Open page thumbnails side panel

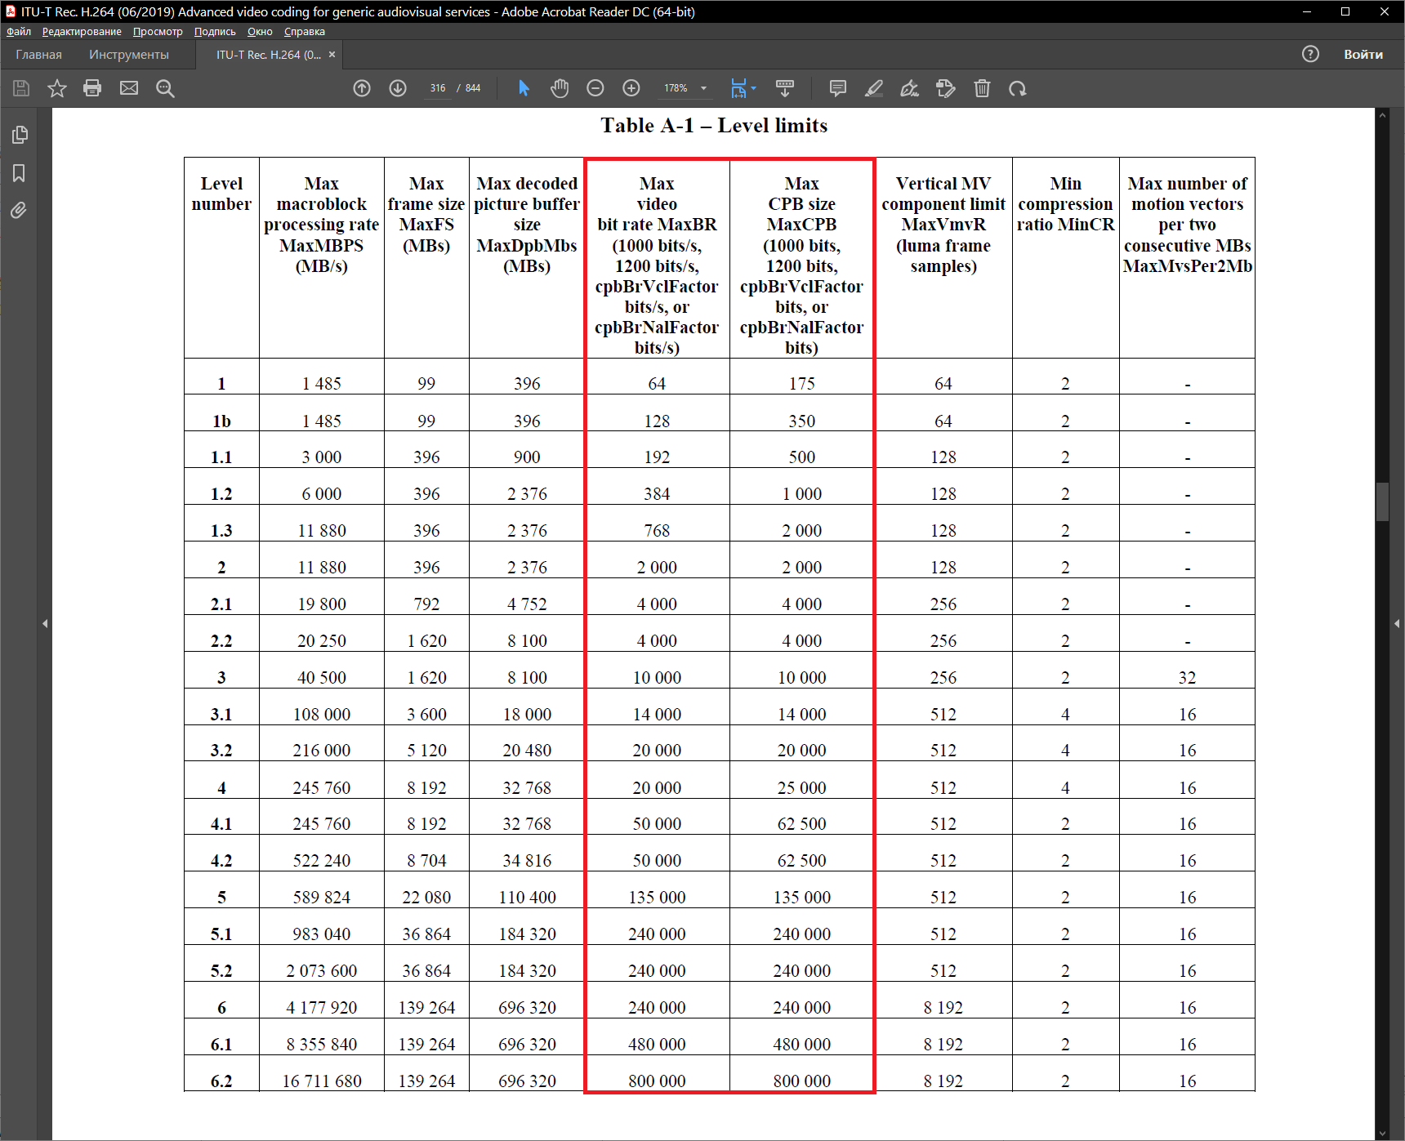click(20, 135)
